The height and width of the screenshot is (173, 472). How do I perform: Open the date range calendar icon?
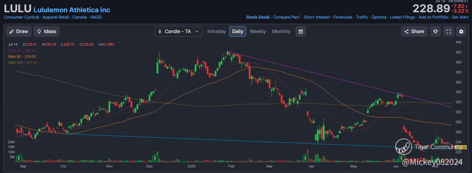point(301,32)
